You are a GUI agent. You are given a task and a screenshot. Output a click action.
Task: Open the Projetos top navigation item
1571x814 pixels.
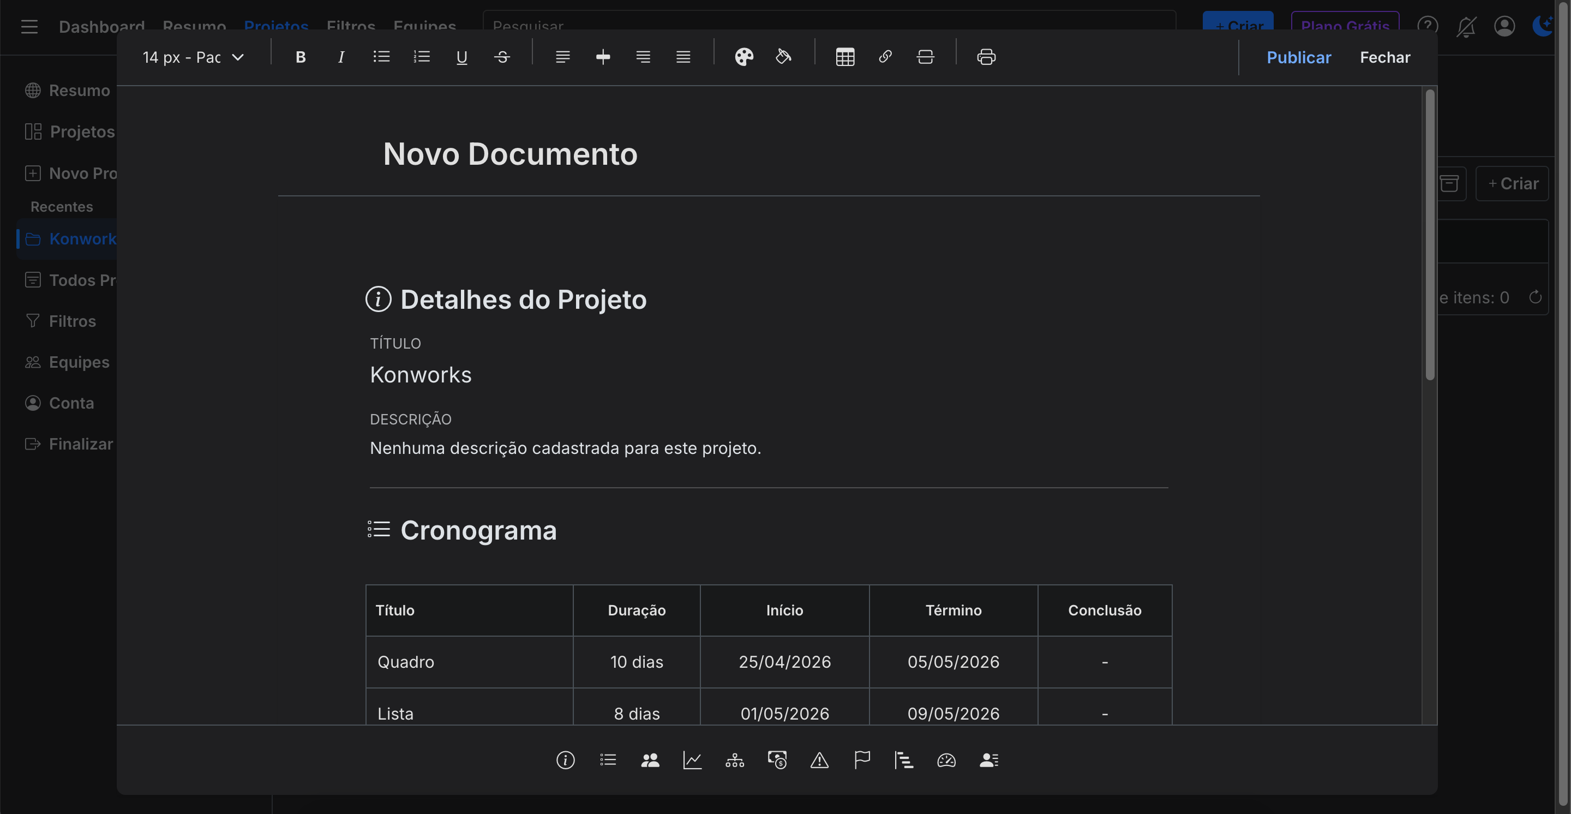(276, 27)
